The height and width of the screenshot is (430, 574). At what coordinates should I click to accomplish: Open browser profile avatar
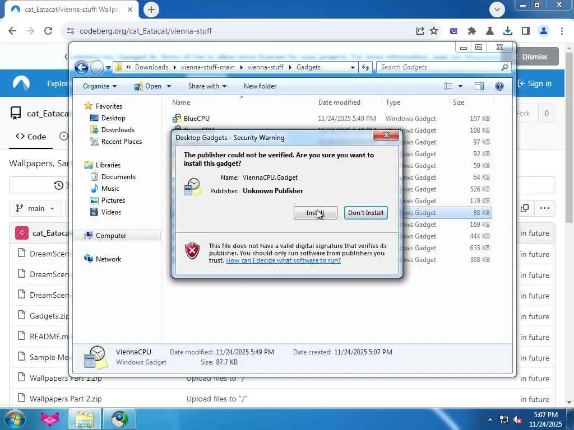tap(544, 31)
